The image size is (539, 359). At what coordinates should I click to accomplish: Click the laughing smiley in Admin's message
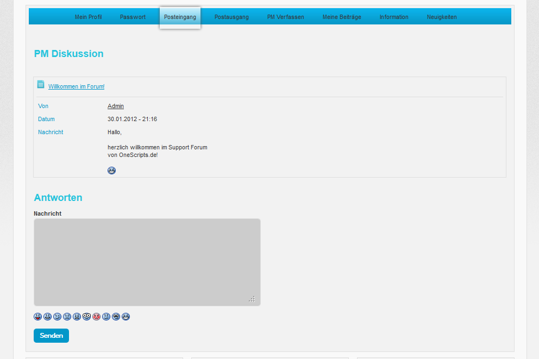coord(111,170)
